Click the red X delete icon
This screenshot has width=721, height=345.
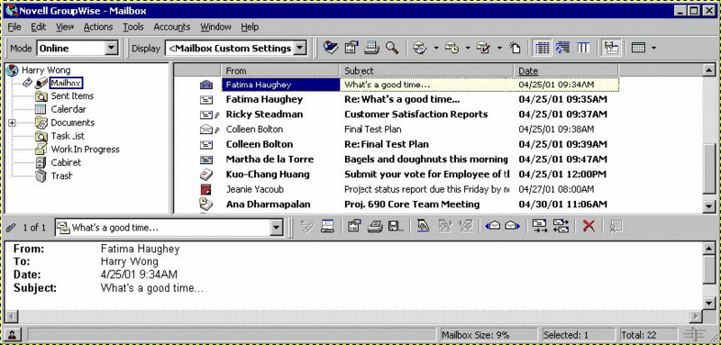[x=589, y=225]
